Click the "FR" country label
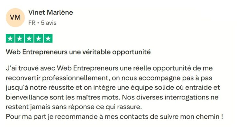247x131 pixels. pyautogui.click(x=32, y=23)
